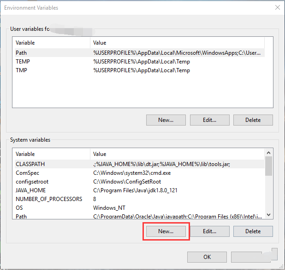
Task: Select the OS system variable row
Action: [x=19, y=208]
